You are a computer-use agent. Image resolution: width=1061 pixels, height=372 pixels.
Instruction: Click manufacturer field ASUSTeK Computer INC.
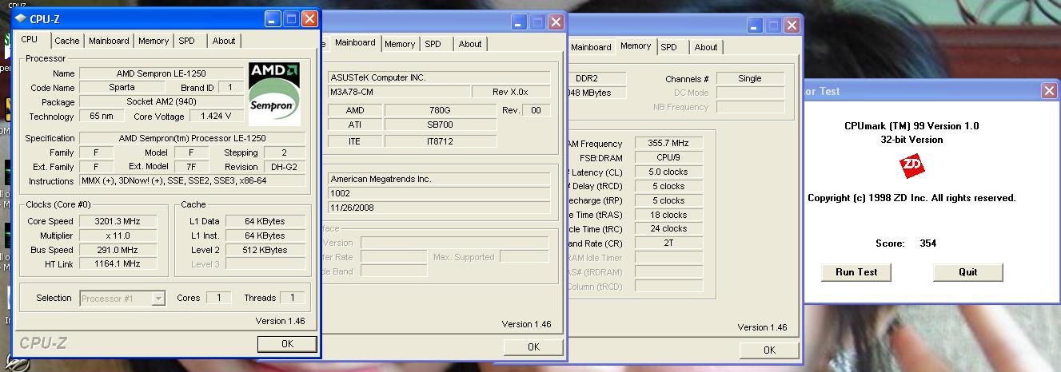[x=439, y=77]
